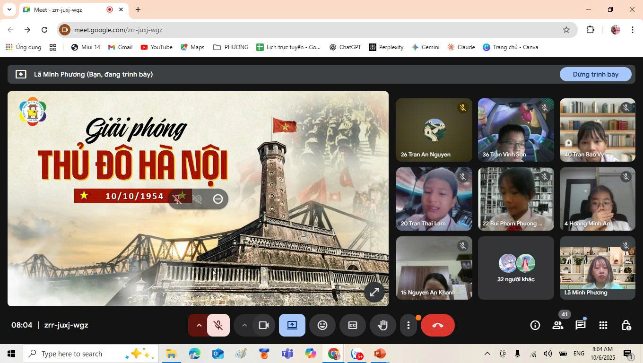Screen dimensions: 643x363
Task: Toggle the microphone mute button
Action: click(218, 325)
